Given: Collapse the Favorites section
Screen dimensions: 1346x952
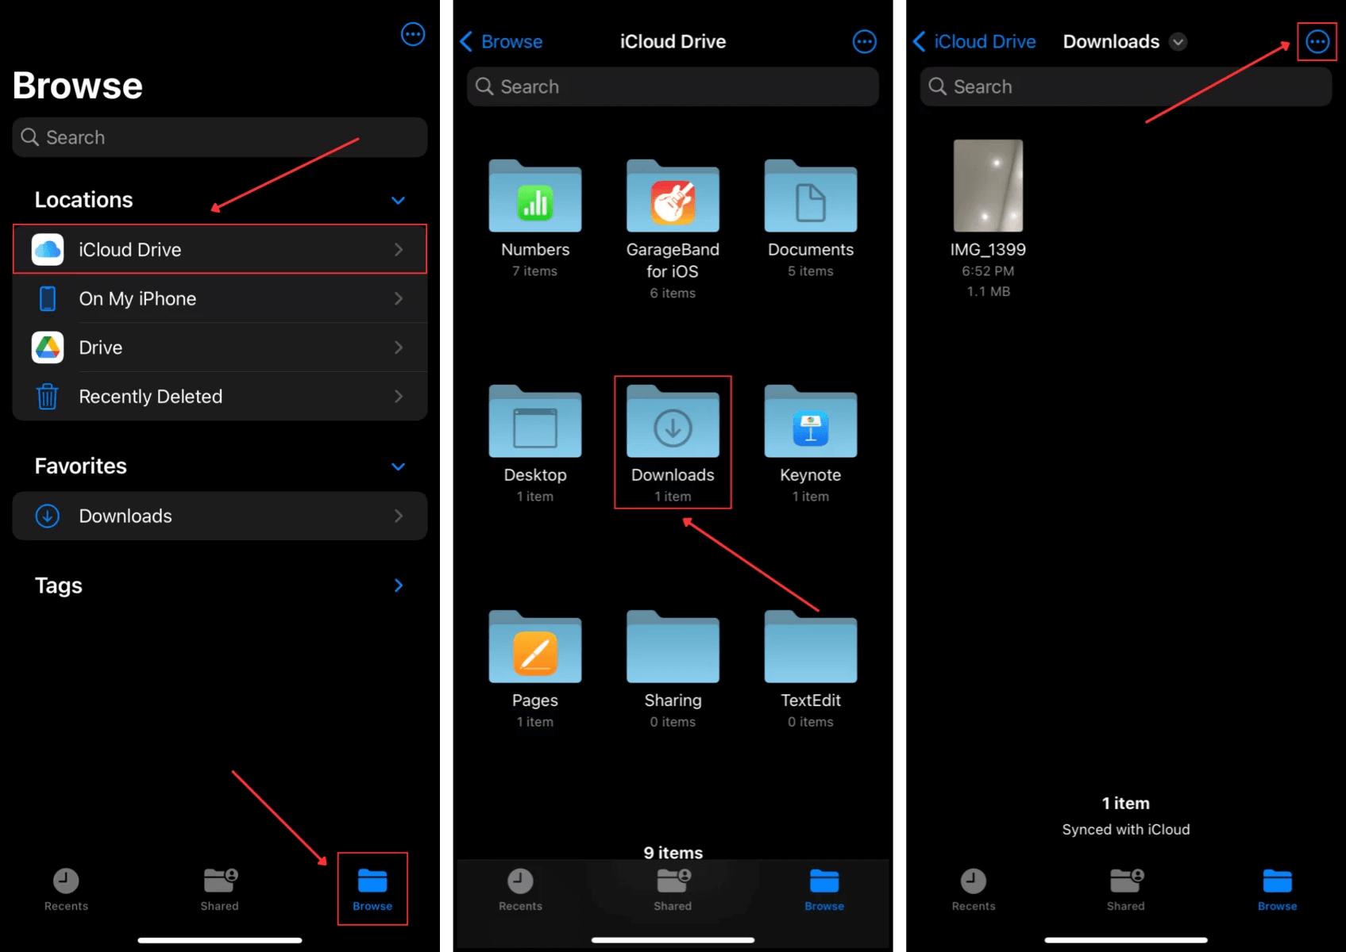Looking at the screenshot, I should point(399,466).
